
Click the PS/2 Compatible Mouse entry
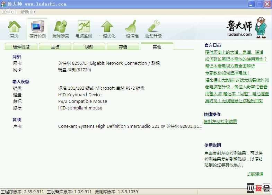click(82, 101)
